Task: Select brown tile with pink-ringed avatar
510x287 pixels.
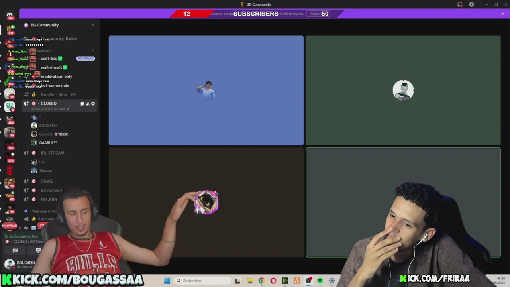Action: [x=206, y=202]
